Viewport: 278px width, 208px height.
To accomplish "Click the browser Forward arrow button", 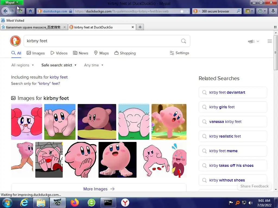I will click(12, 11).
